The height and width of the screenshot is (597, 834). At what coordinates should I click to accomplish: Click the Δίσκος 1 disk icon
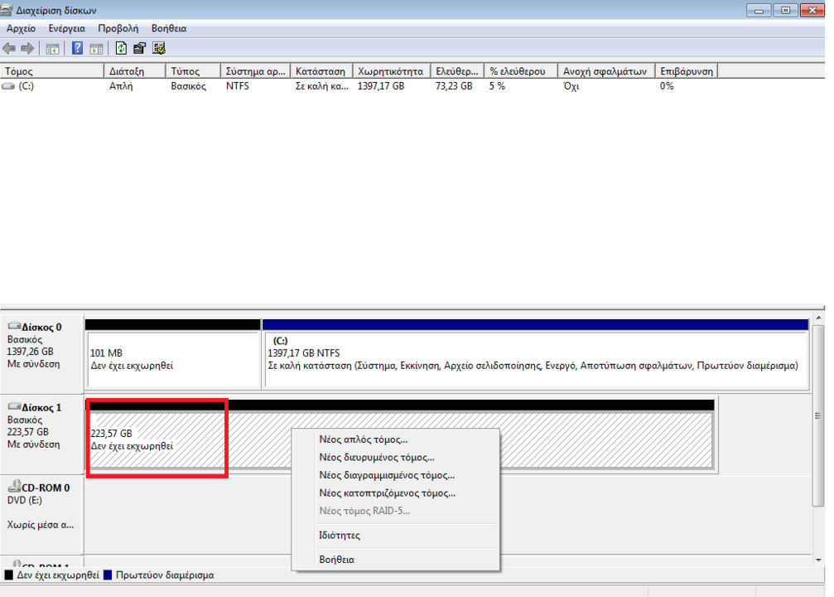pos(14,406)
